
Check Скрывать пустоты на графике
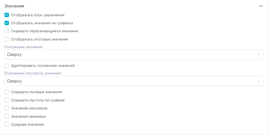(x=7, y=100)
